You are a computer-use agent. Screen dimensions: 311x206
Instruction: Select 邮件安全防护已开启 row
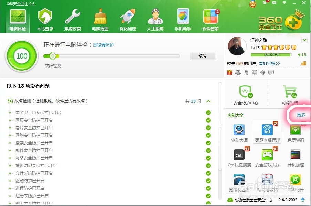[110, 151]
